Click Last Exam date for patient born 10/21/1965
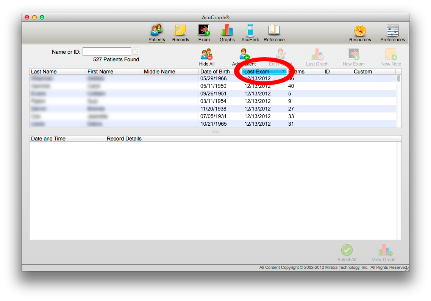Image resolution: width=431 pixels, height=301 pixels. [258, 124]
